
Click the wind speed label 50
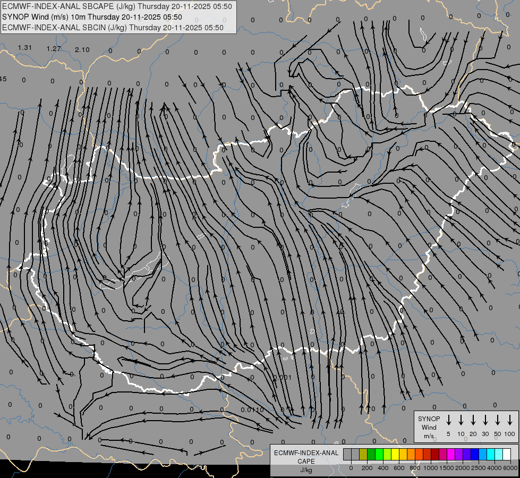pos(498,434)
